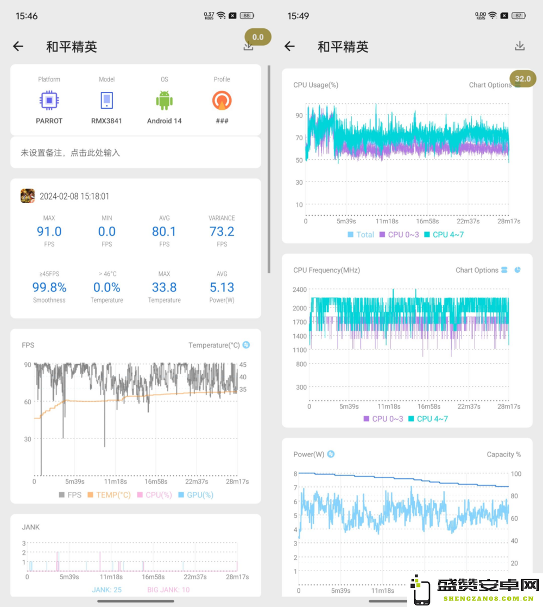
Task: Tap the floating 0.0 FPS bubble
Action: click(x=258, y=37)
